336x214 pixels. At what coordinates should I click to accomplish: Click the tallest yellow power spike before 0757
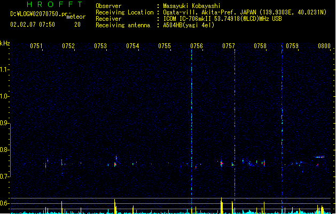[x=221, y=205]
